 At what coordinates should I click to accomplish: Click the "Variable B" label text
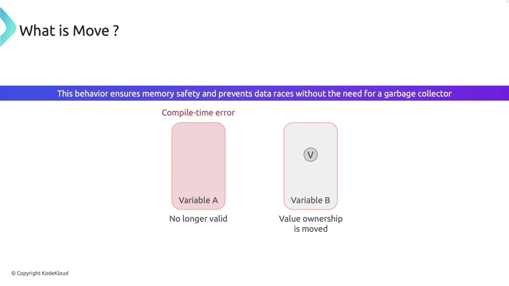click(x=311, y=200)
